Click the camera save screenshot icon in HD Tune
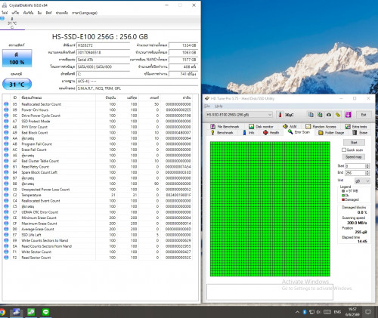The image size is (378, 318). [x=329, y=115]
